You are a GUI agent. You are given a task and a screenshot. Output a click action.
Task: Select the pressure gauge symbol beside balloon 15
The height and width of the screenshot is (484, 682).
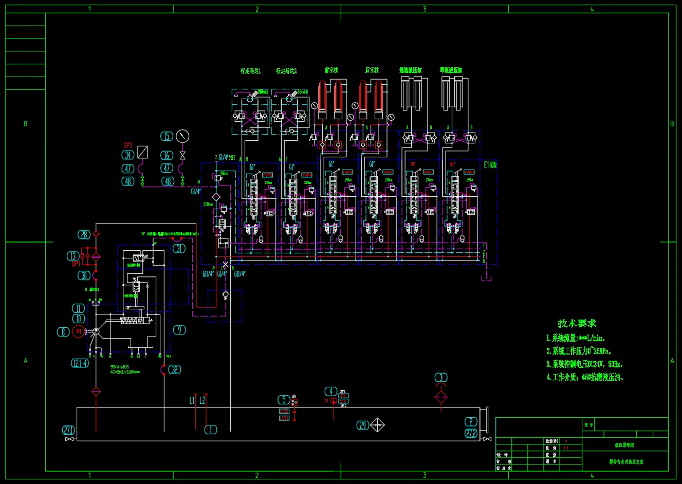coord(182,136)
